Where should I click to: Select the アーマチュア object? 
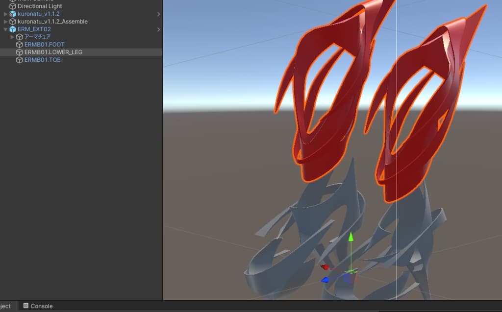pyautogui.click(x=37, y=37)
